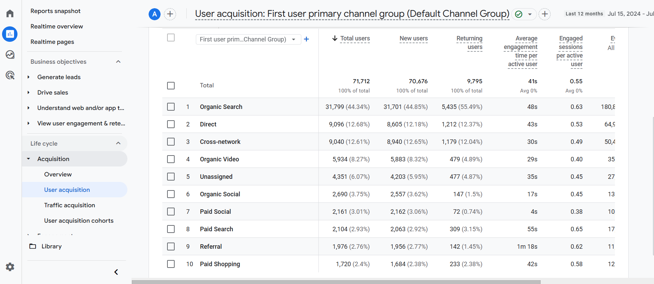The width and height of the screenshot is (654, 284).
Task: Check the Direct row checkbox
Action: (x=171, y=124)
